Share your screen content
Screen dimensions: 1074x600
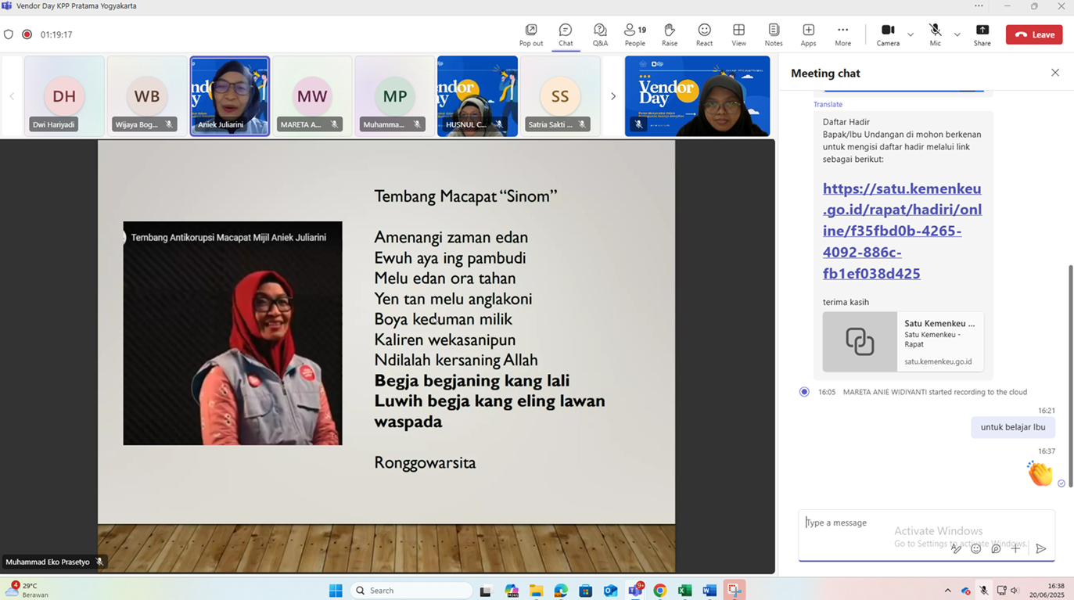(x=982, y=34)
